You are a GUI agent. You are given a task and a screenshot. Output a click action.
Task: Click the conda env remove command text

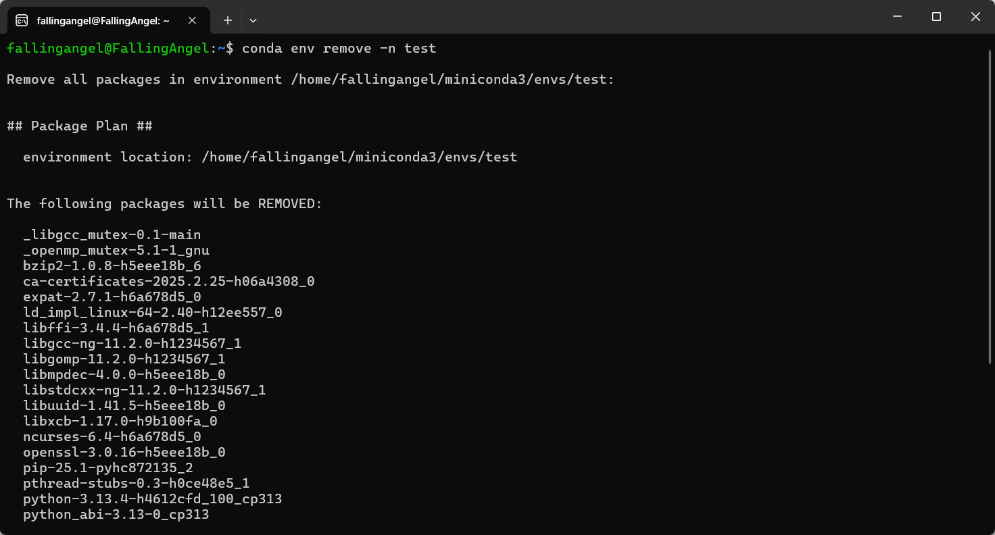coord(339,49)
